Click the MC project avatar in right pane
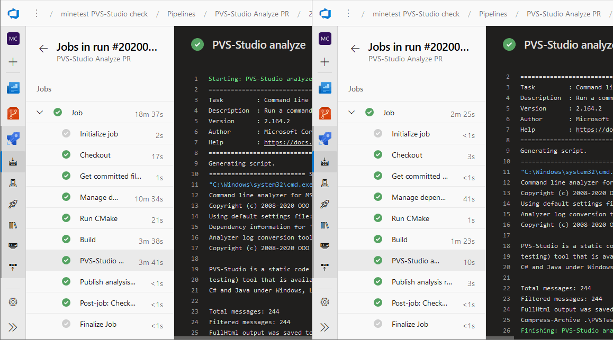The width and height of the screenshot is (613, 340). pos(325,39)
